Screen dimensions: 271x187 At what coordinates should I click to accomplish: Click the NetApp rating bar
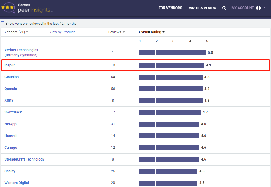click(x=169, y=124)
